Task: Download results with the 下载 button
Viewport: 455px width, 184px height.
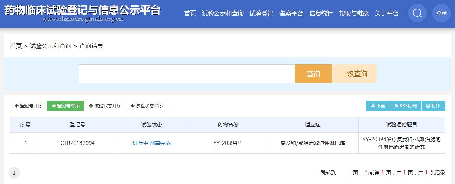Action: click(x=378, y=106)
